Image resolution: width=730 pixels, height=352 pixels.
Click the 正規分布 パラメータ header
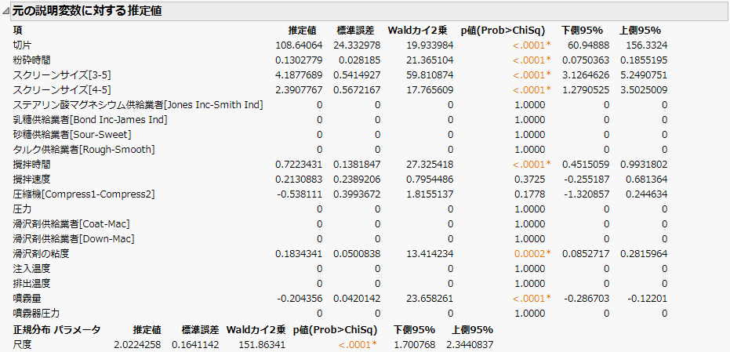pyautogui.click(x=56, y=331)
